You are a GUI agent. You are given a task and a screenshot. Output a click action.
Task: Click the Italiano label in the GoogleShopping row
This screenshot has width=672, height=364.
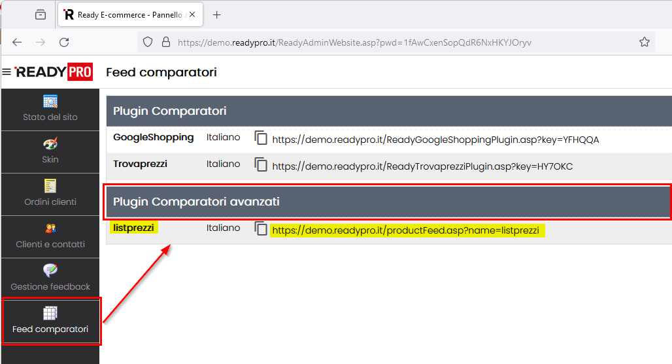point(224,137)
